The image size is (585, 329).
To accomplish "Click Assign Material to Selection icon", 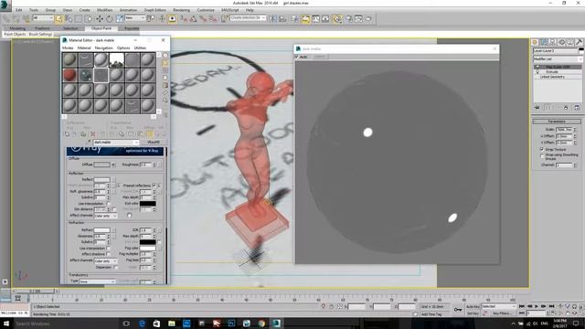I will pos(83,134).
